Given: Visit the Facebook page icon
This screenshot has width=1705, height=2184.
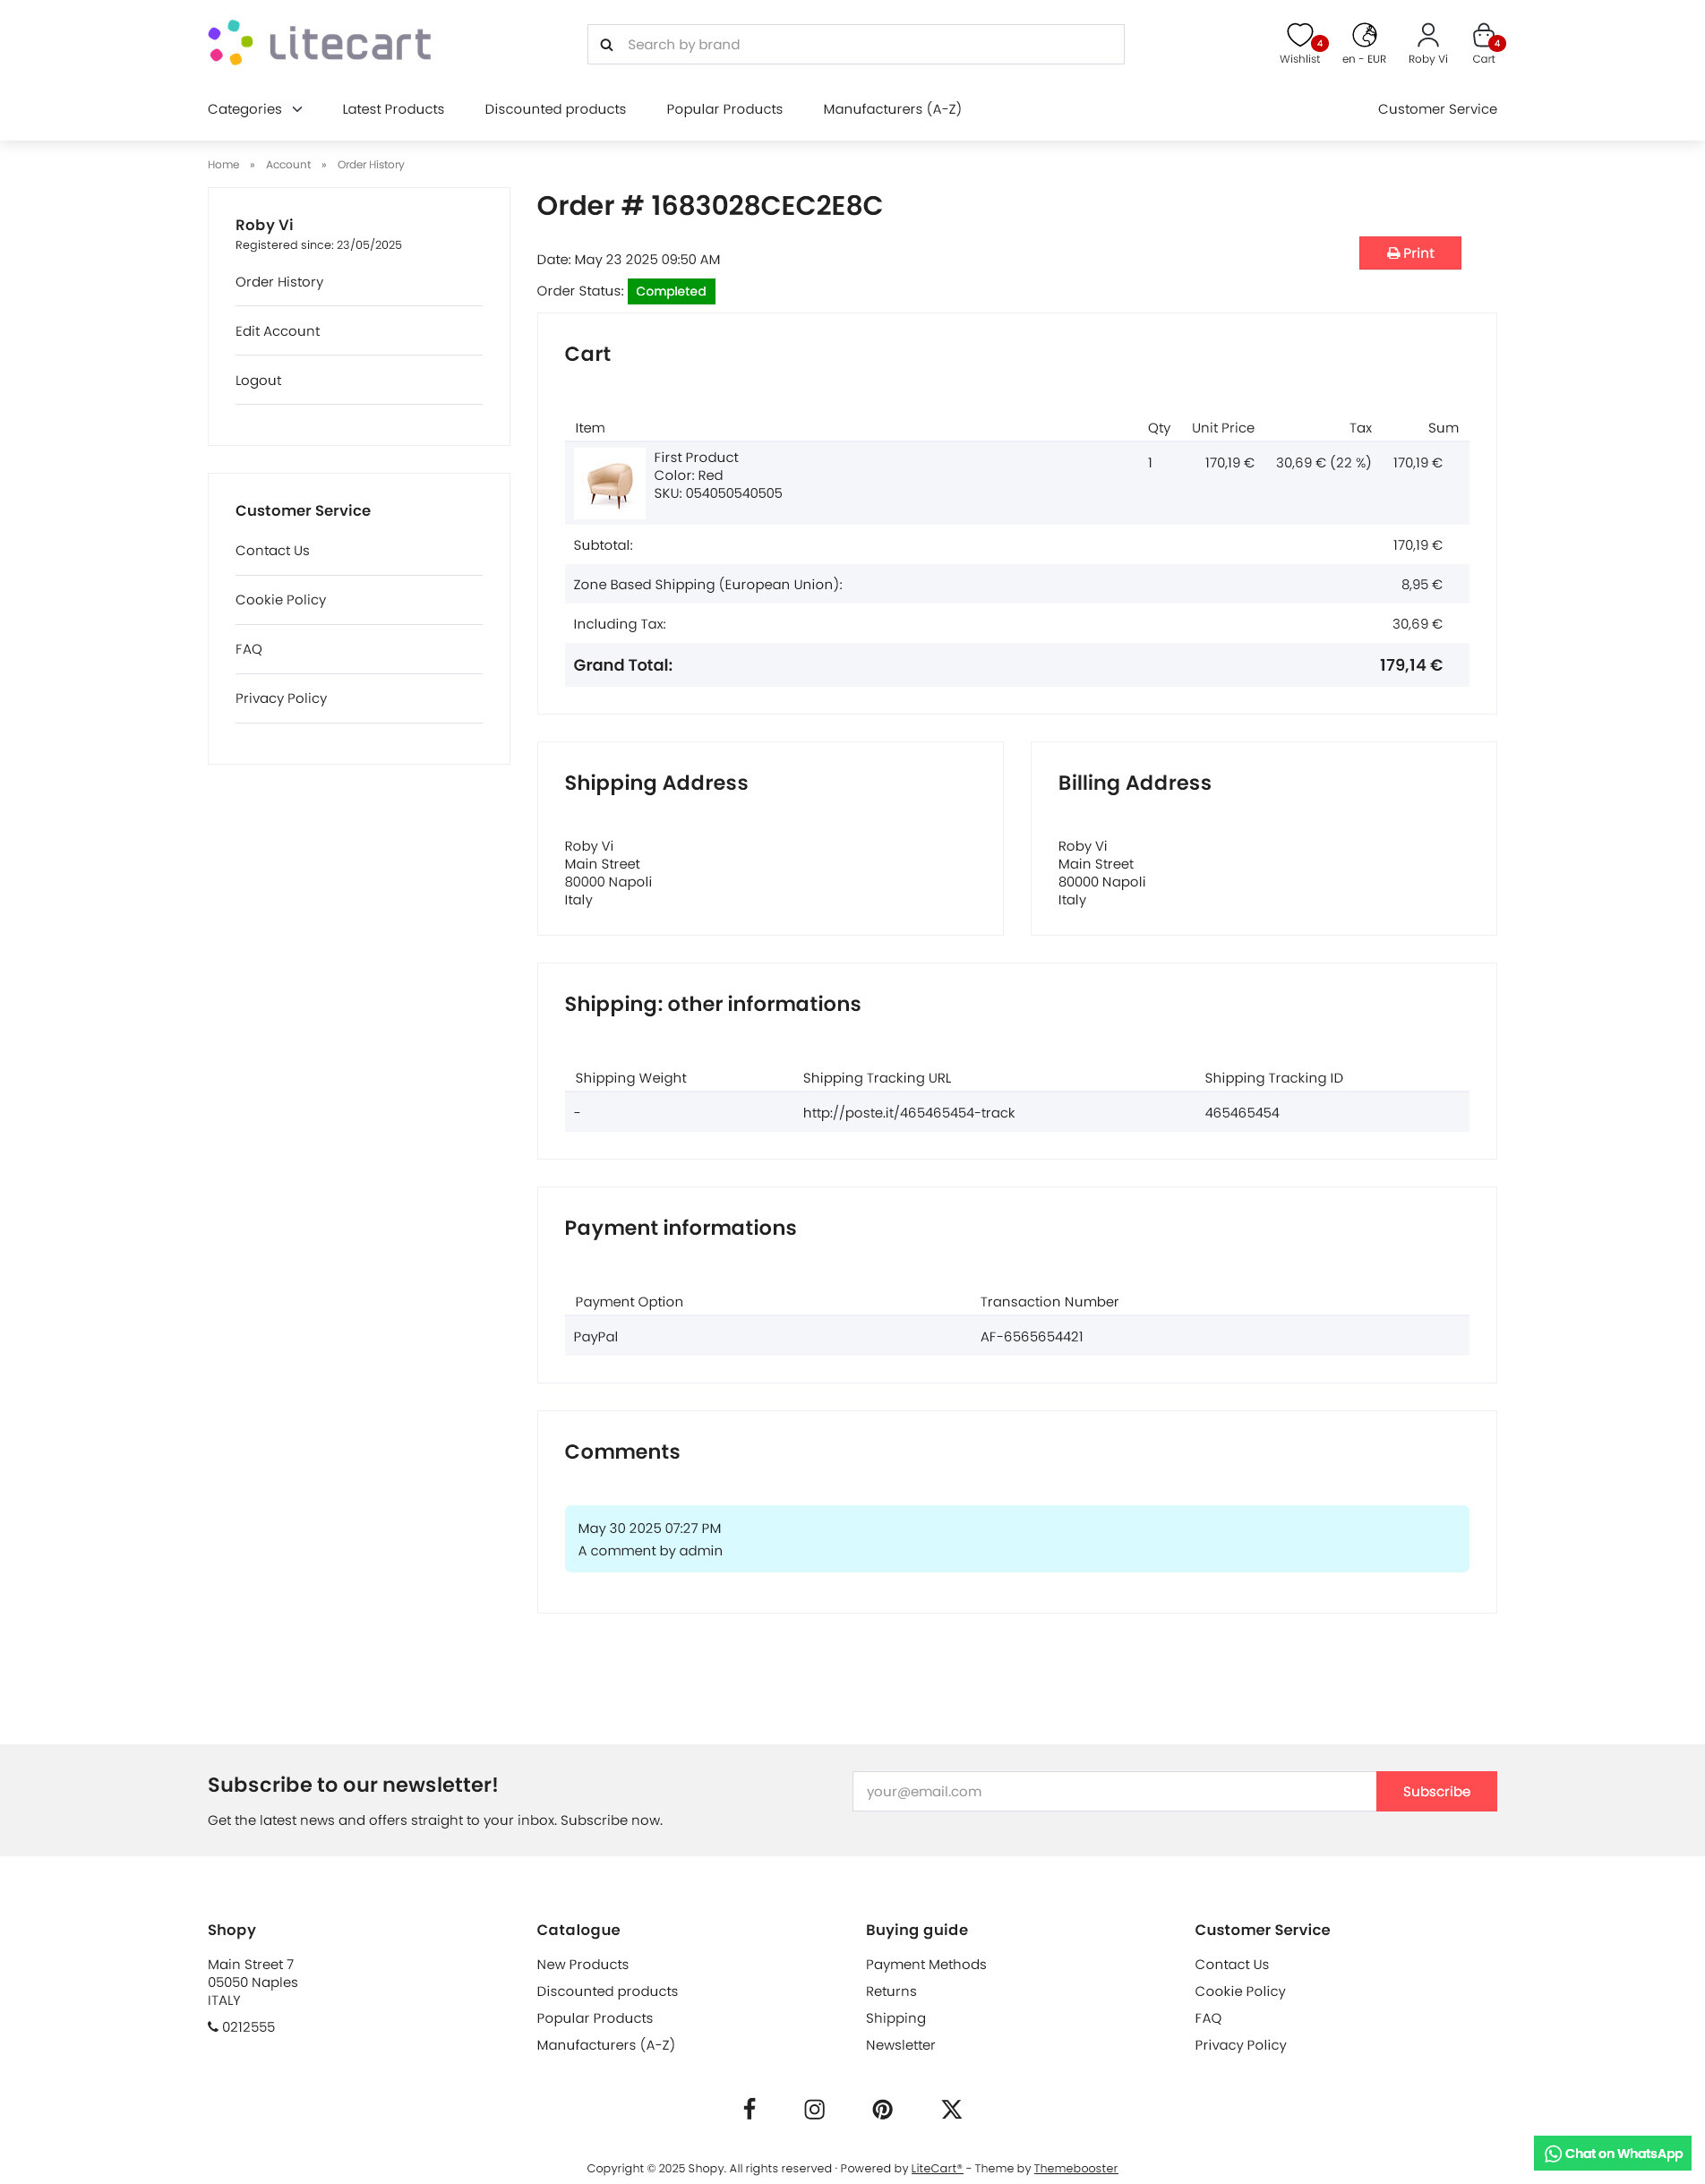Looking at the screenshot, I should click(749, 2109).
